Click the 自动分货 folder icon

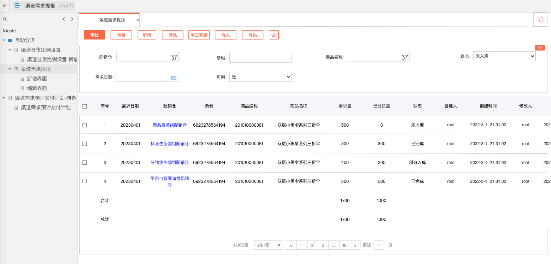(x=10, y=41)
